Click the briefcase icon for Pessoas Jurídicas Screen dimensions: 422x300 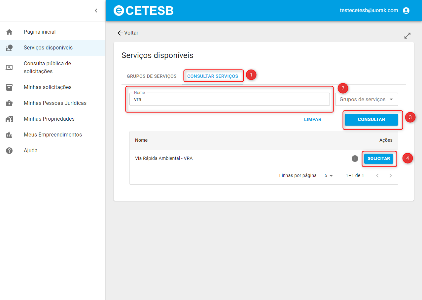[x=9, y=103]
